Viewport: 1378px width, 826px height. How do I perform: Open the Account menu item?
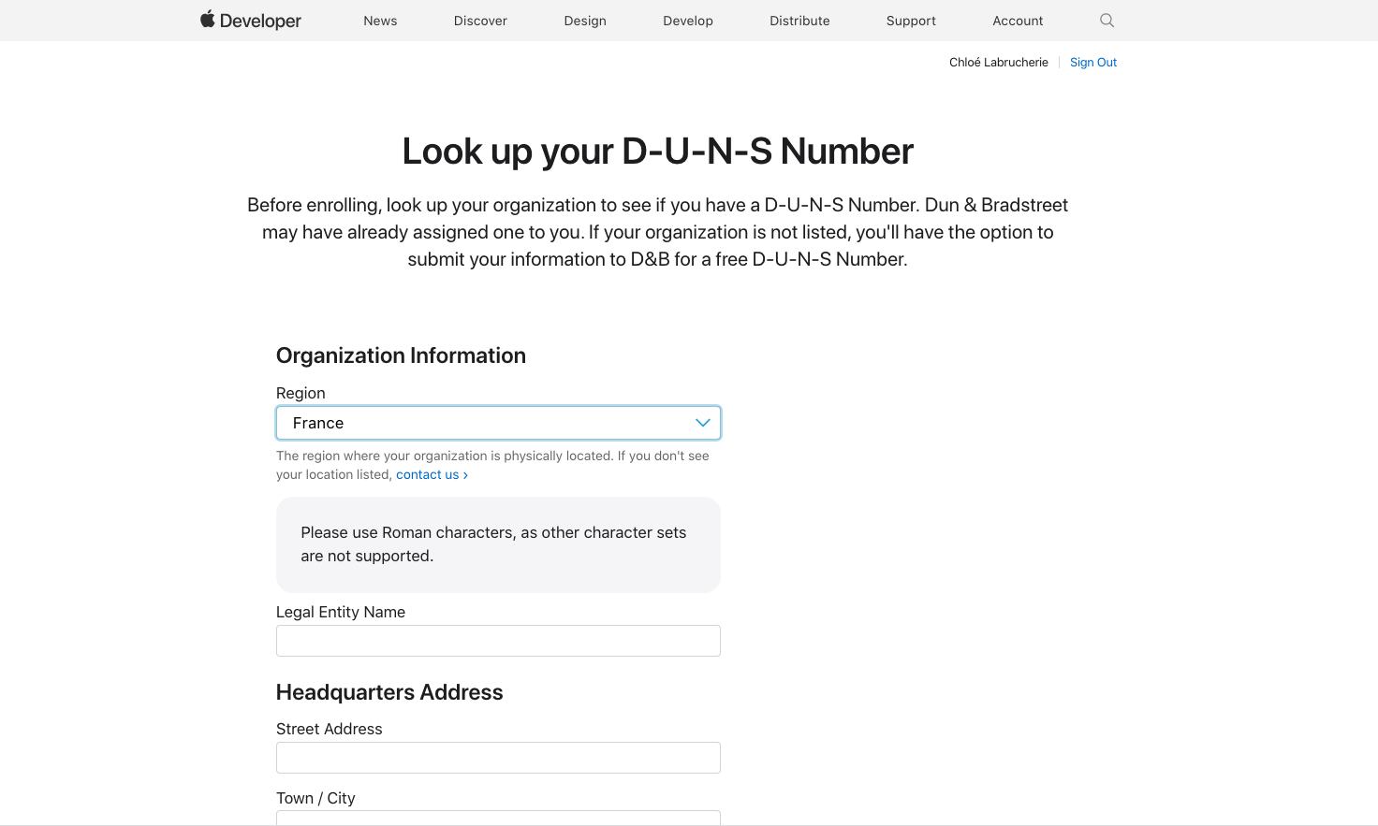point(1018,21)
